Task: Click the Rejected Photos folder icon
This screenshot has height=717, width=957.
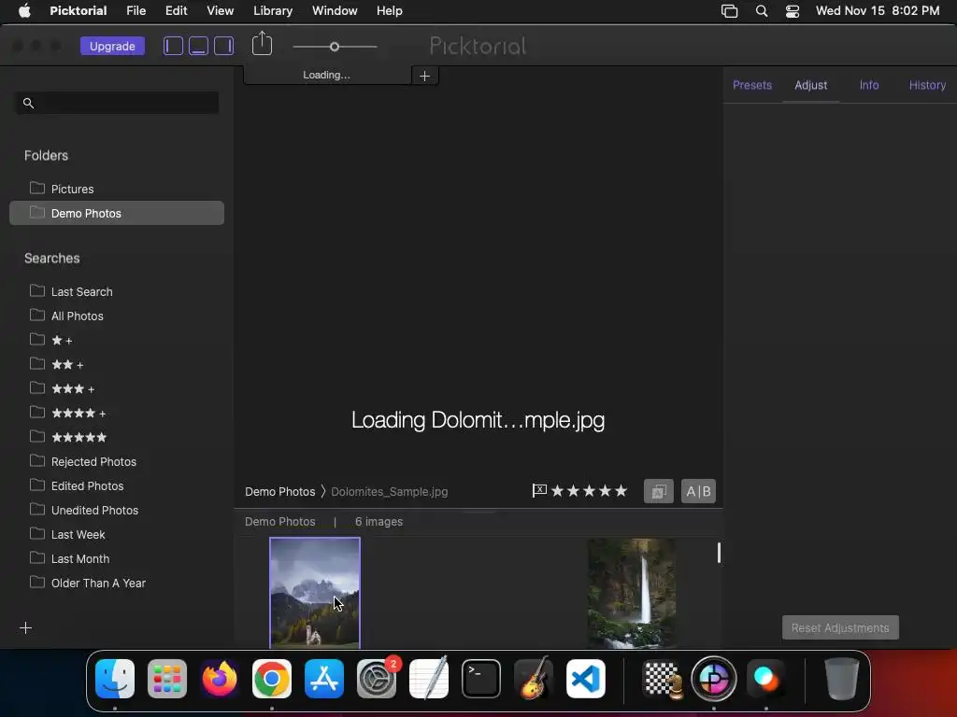Action: coord(37,460)
